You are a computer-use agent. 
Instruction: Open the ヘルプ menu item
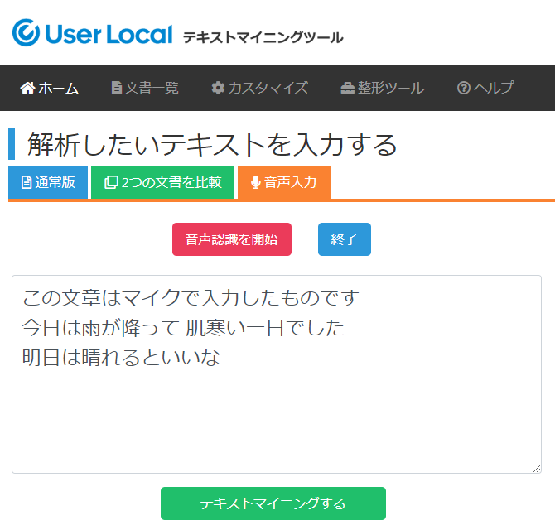pos(485,88)
